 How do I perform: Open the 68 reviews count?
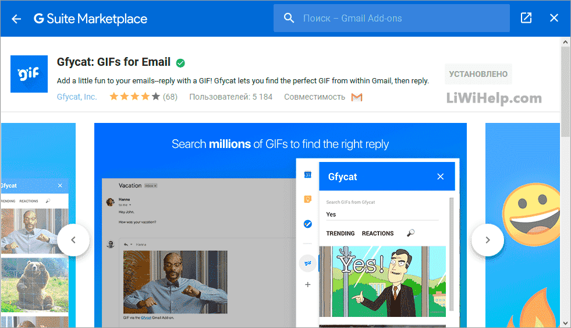(170, 97)
